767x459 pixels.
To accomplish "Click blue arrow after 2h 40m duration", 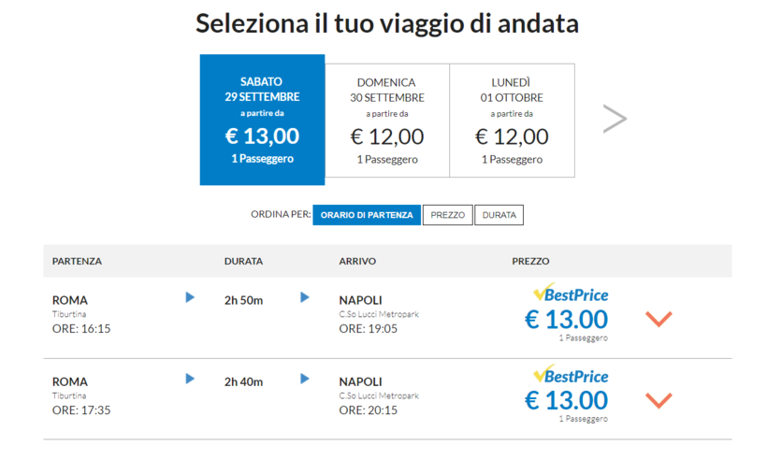I will (x=305, y=379).
